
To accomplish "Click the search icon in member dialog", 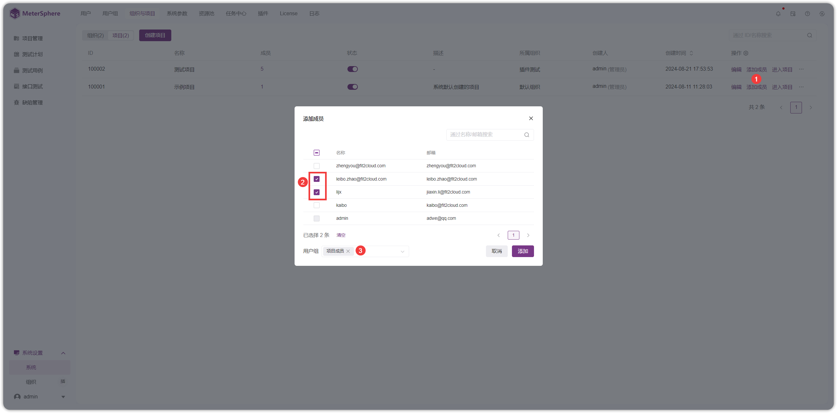I will point(527,135).
